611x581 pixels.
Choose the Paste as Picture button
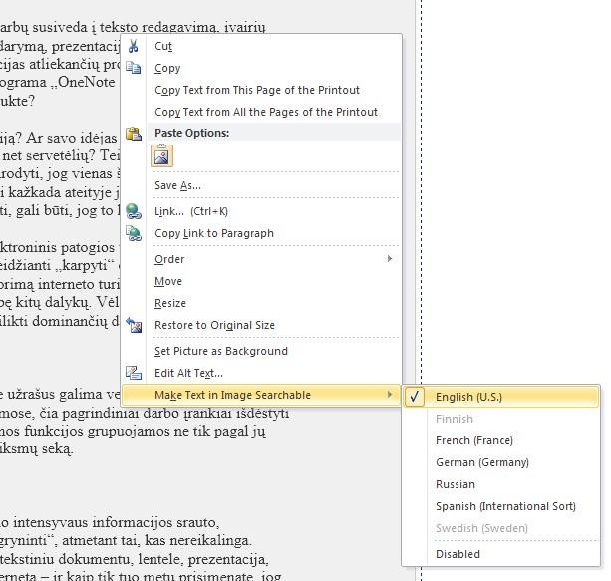click(x=161, y=155)
